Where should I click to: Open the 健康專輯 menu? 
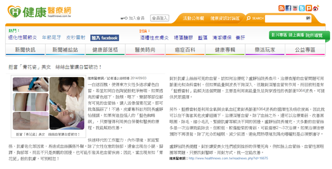(225, 50)
